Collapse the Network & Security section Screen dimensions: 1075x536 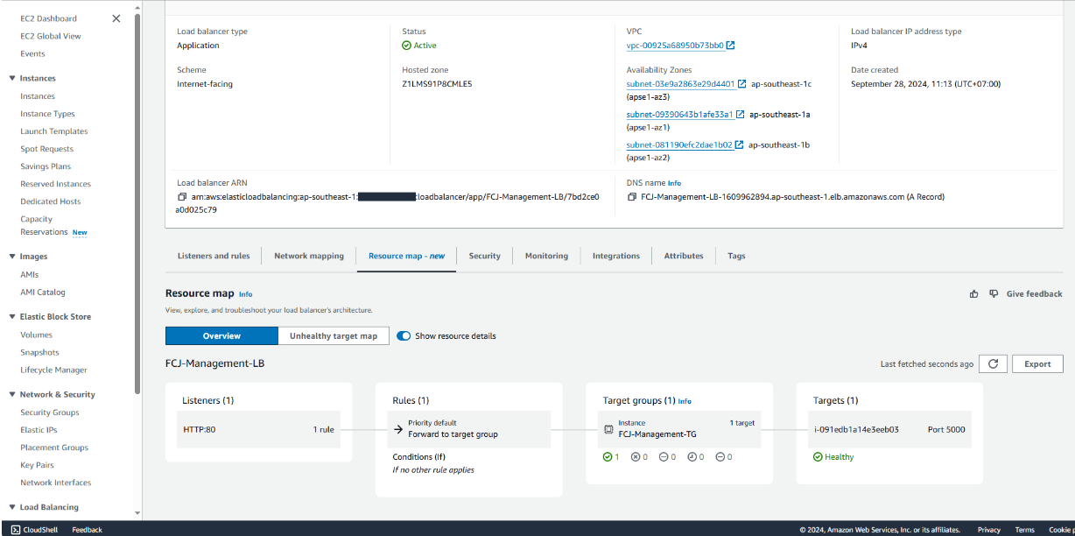[x=12, y=395]
